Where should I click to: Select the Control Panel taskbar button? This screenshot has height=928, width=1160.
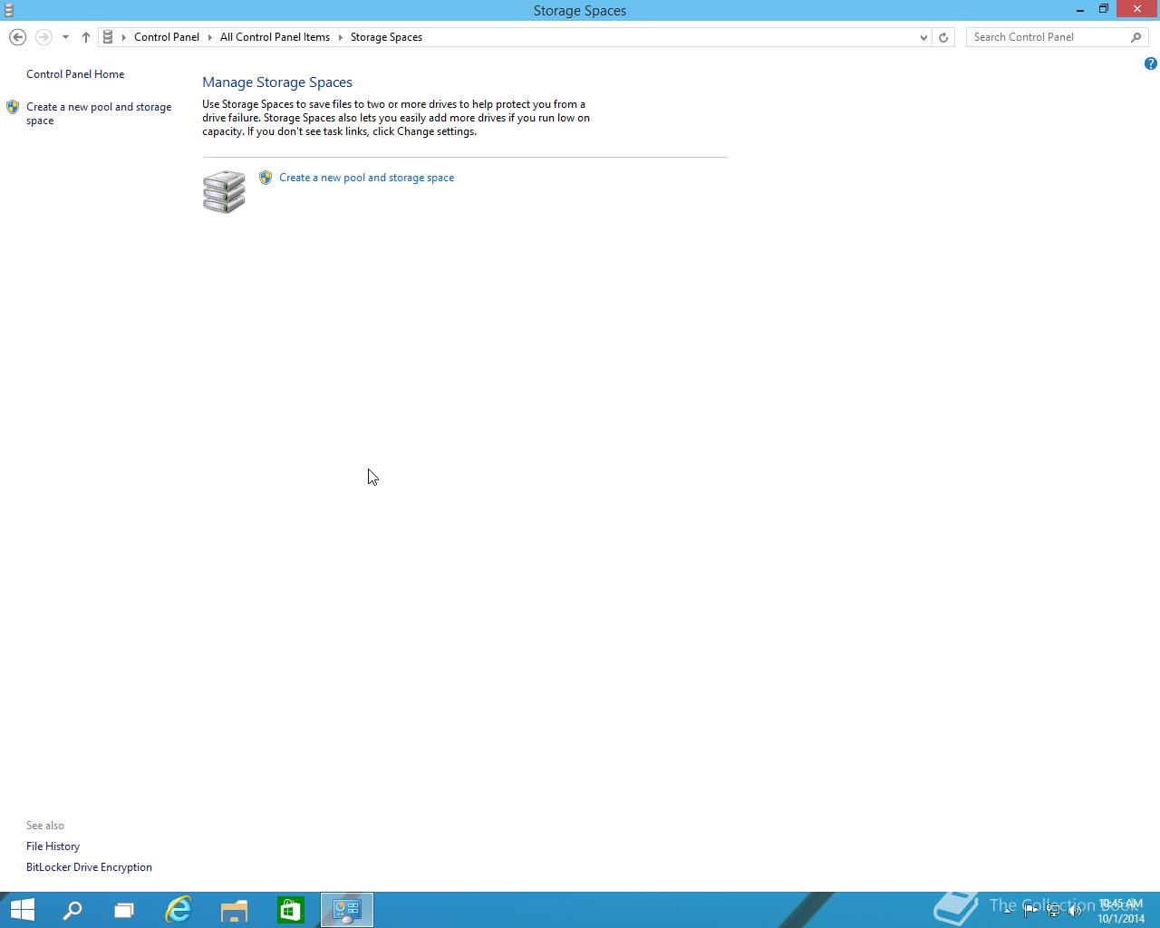click(x=347, y=910)
